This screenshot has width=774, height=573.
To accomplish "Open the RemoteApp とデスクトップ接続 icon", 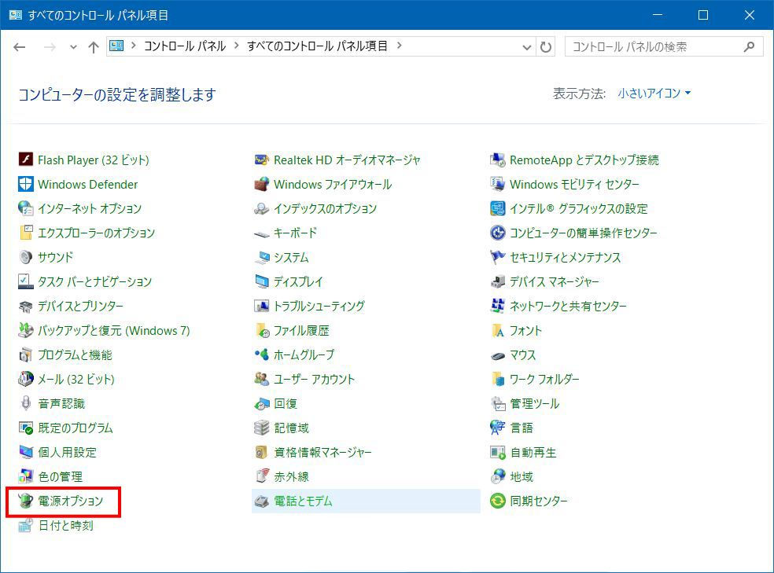I will coord(498,160).
